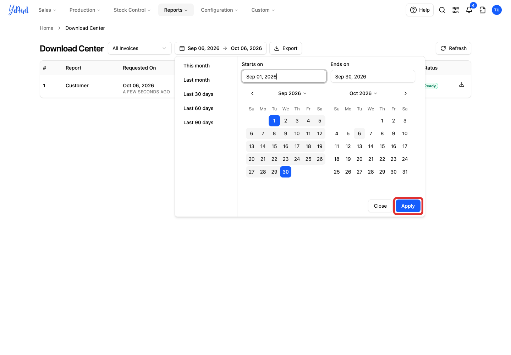Screen dimensions: 511x355
Task: Select the Last month preset
Action: tap(197, 80)
